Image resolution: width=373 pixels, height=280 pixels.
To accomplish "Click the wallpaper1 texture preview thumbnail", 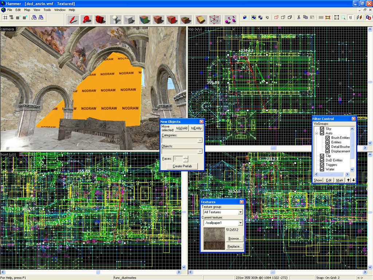I will tap(214, 238).
